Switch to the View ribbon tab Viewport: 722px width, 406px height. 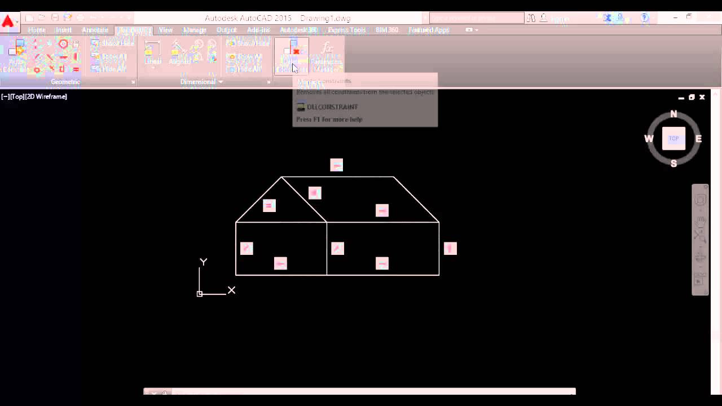point(165,30)
